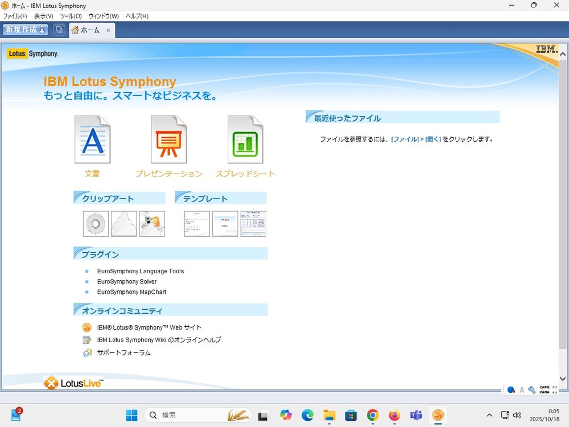Image resolution: width=569 pixels, height=427 pixels.
Task: Open Microsoft Store from the taskbar
Action: pyautogui.click(x=351, y=415)
